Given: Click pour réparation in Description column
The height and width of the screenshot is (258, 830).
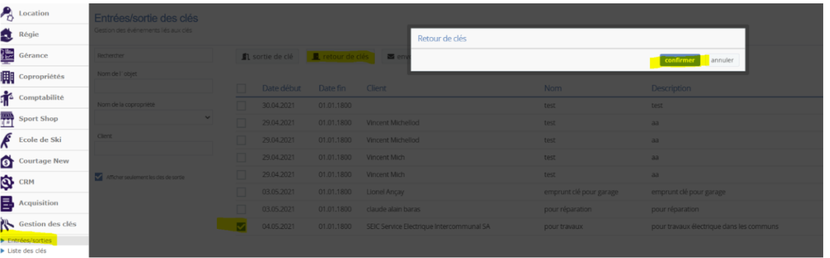Looking at the screenshot, I should [x=674, y=209].
